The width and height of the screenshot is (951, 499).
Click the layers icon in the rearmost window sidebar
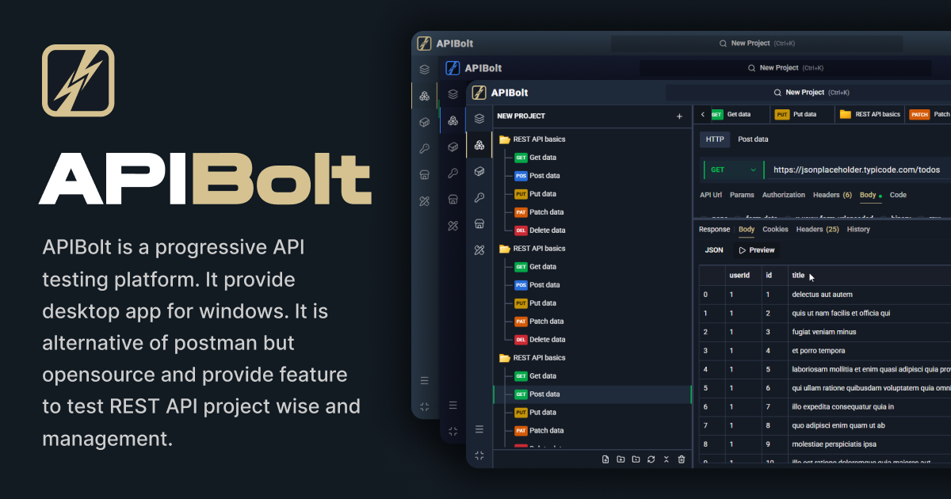425,70
